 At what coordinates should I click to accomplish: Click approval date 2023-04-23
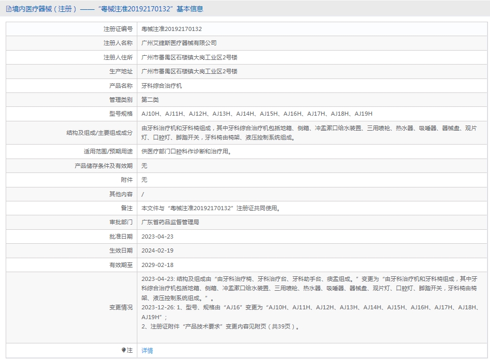(157, 236)
